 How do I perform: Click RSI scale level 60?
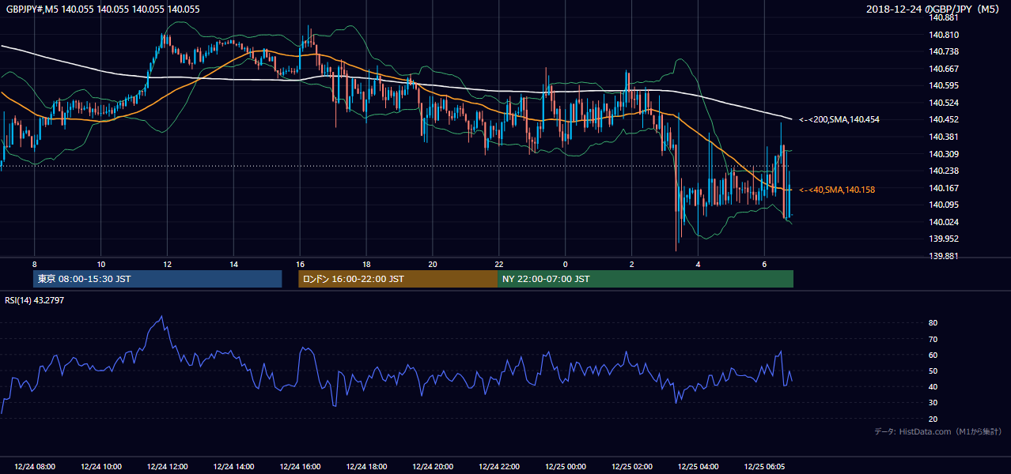pyautogui.click(x=933, y=355)
